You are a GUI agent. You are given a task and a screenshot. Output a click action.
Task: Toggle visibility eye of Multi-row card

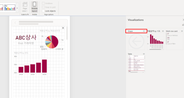(x=182, y=31)
